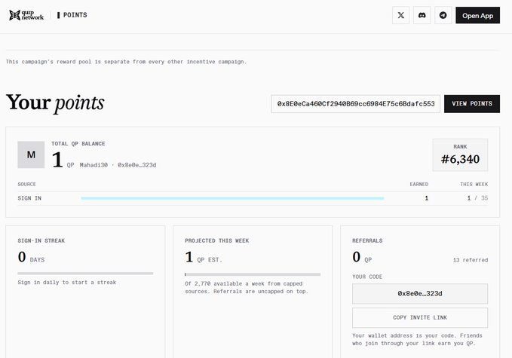The image size is (512, 358).
Task: Open the Discord social link
Action: pyautogui.click(x=422, y=15)
